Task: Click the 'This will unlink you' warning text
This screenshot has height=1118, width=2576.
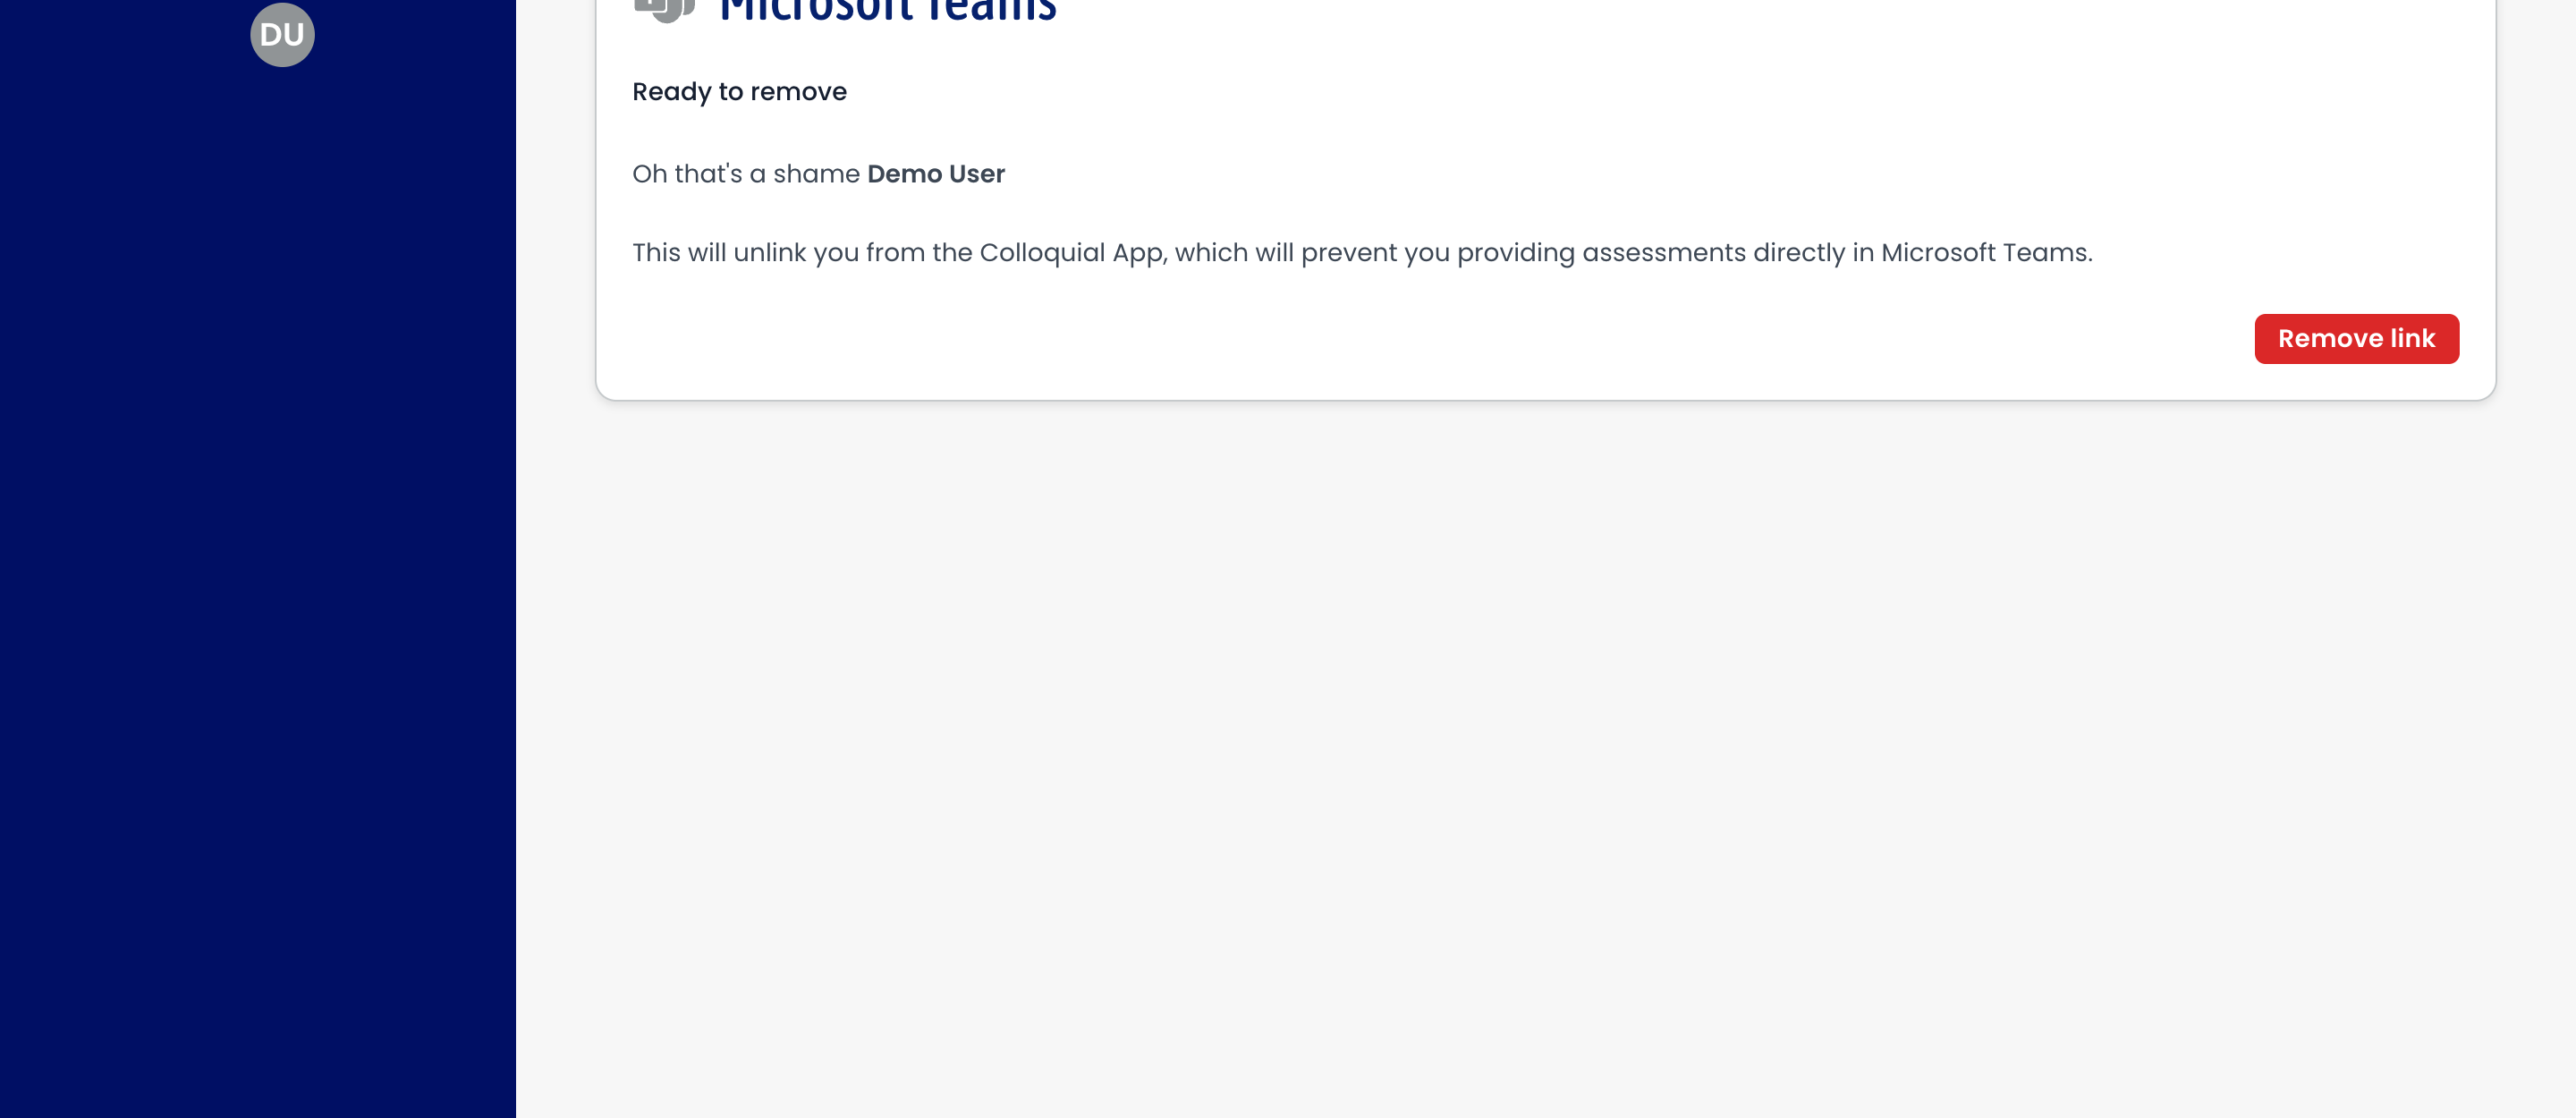Action: point(1362,253)
